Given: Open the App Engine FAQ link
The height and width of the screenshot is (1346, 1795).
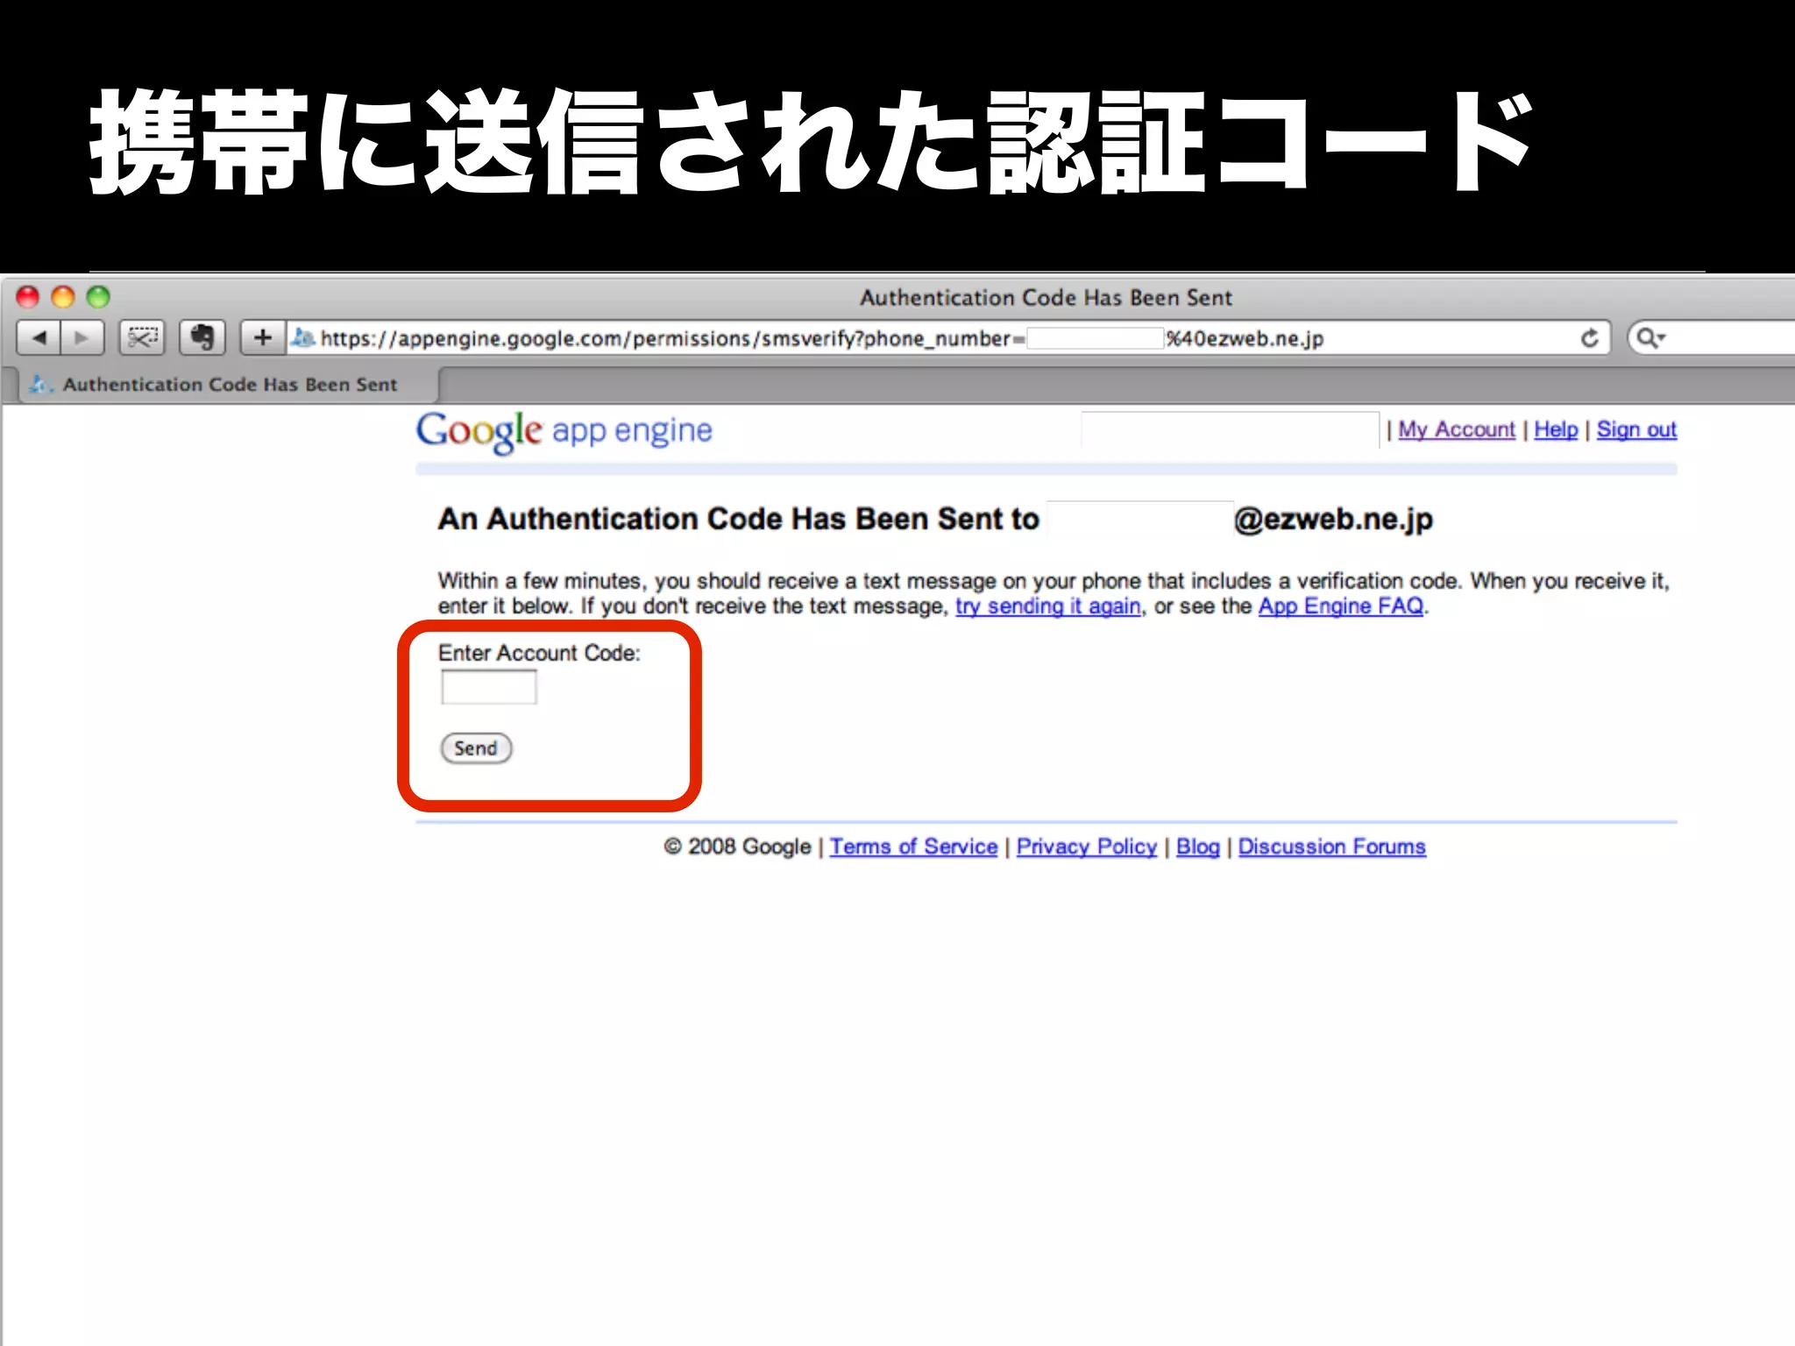Looking at the screenshot, I should click(x=1340, y=606).
